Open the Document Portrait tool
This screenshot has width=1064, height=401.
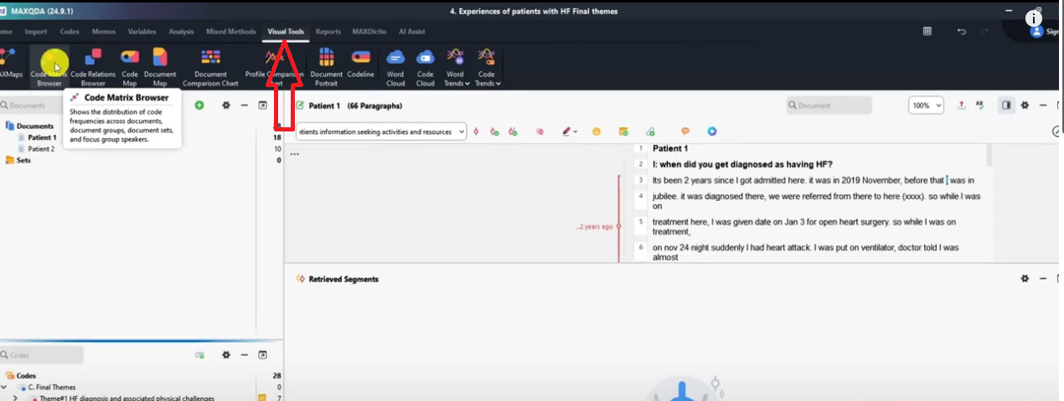[327, 66]
